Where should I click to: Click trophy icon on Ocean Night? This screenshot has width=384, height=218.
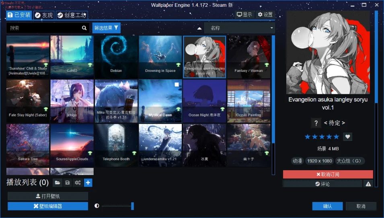point(222,109)
